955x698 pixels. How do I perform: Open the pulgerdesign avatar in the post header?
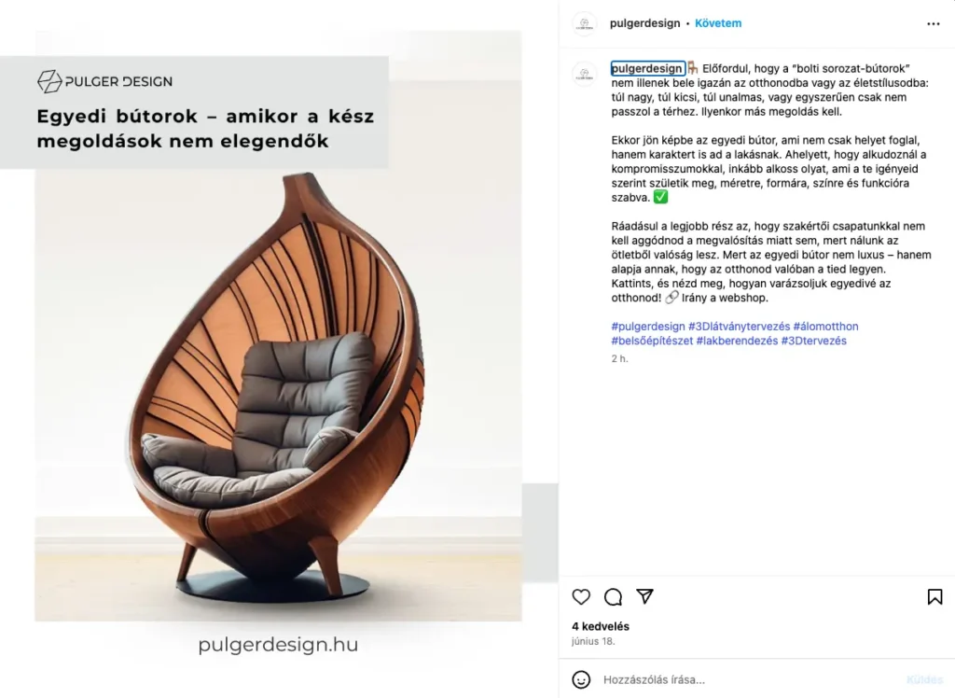tap(585, 23)
